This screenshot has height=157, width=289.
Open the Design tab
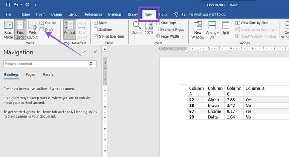pyautogui.click(x=57, y=14)
